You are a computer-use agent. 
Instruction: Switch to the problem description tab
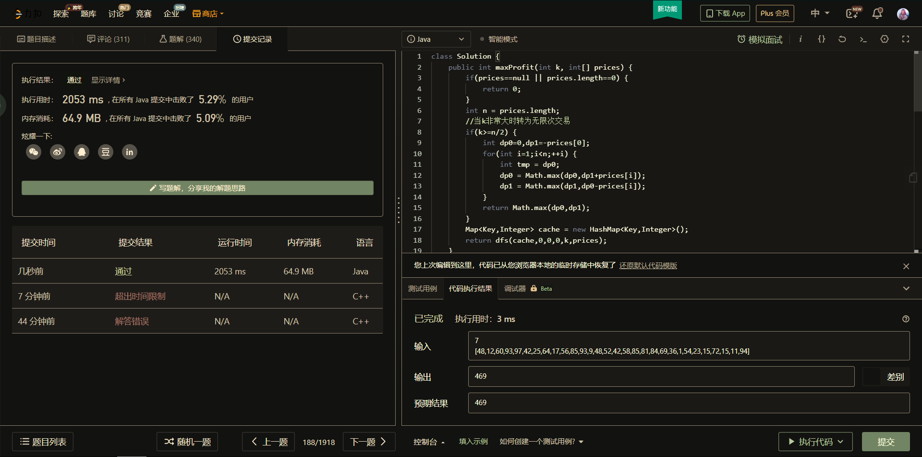pos(36,39)
